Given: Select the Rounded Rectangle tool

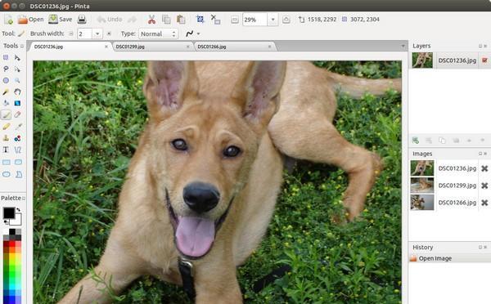Looking at the screenshot, I should pos(18,162).
